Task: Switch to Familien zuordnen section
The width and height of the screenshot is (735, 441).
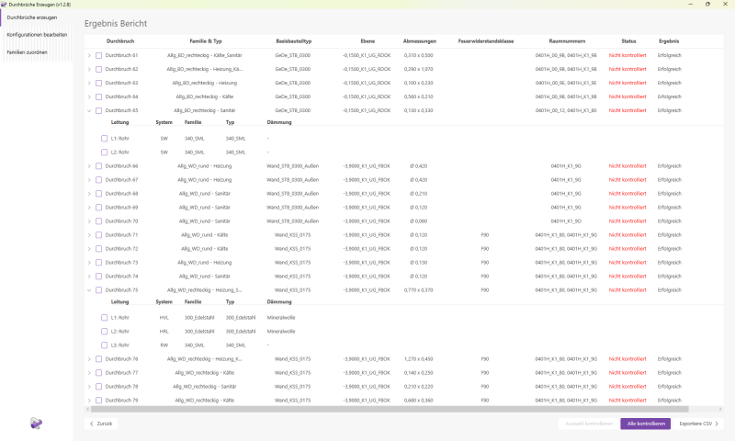Action: click(x=28, y=51)
